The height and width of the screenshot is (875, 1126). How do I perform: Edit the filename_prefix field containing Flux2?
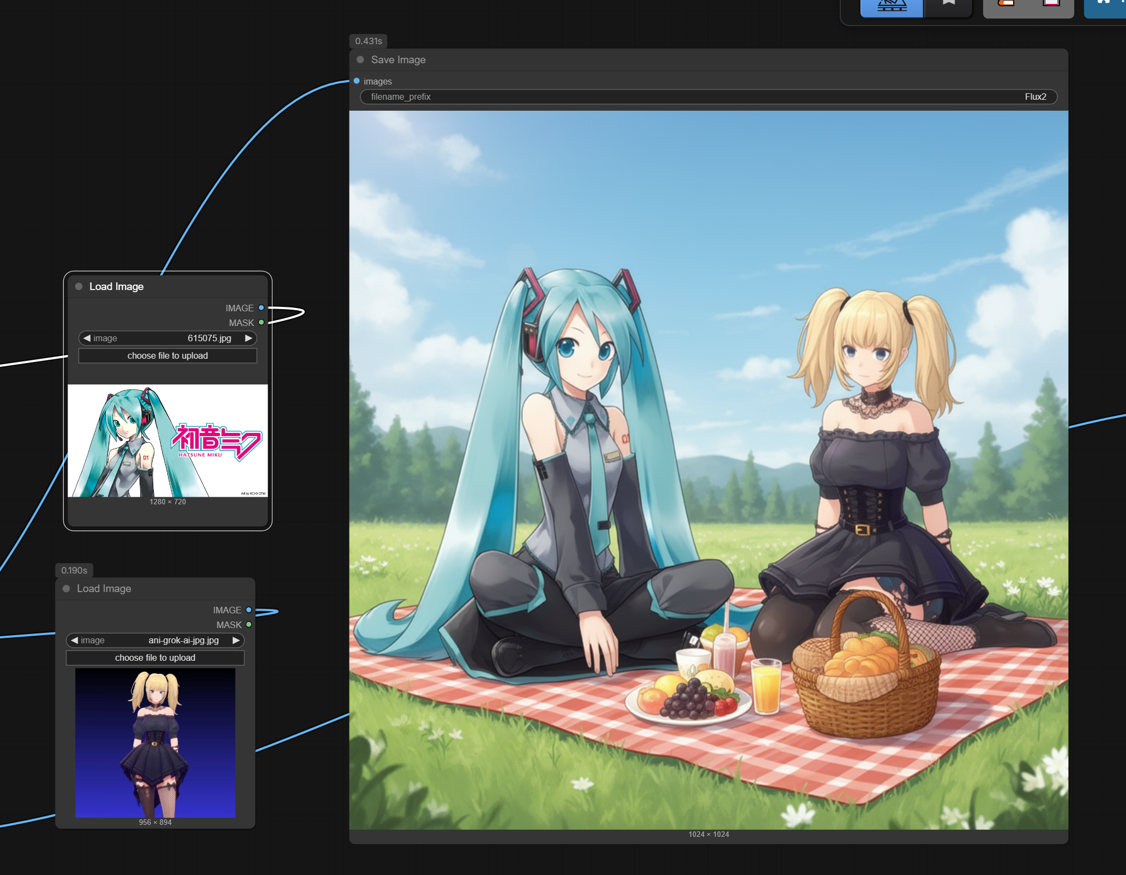tap(708, 97)
